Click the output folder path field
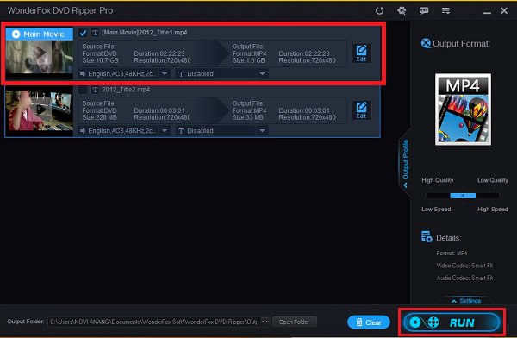Image resolution: width=517 pixels, height=338 pixels. [154, 322]
